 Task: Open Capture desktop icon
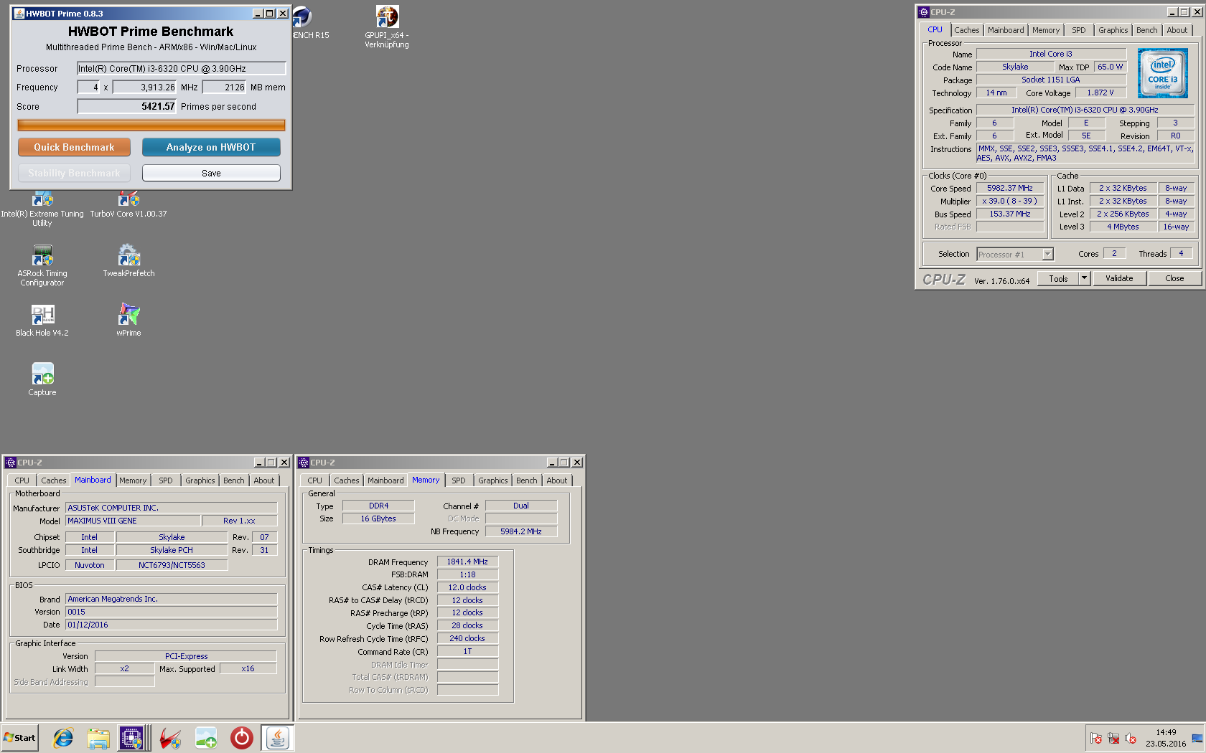[42, 380]
